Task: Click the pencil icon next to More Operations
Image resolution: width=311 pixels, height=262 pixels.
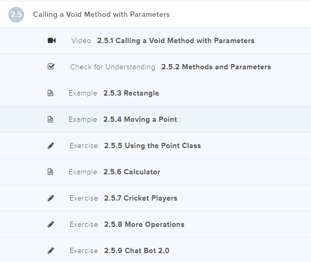Action: pos(51,224)
